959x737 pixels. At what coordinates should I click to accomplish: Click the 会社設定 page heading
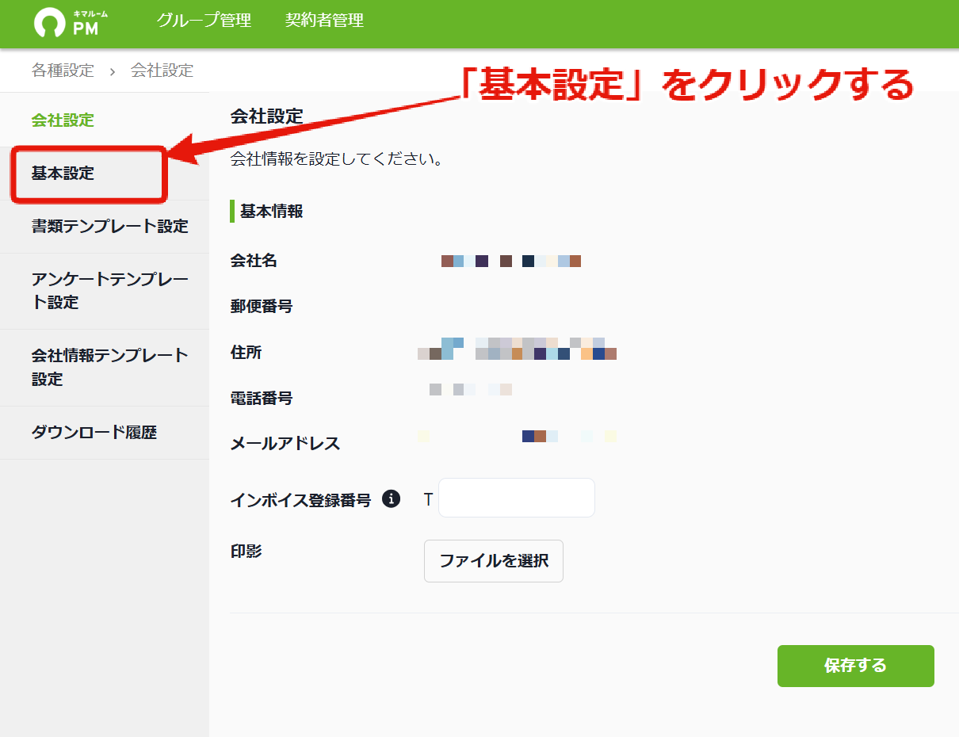point(266,116)
